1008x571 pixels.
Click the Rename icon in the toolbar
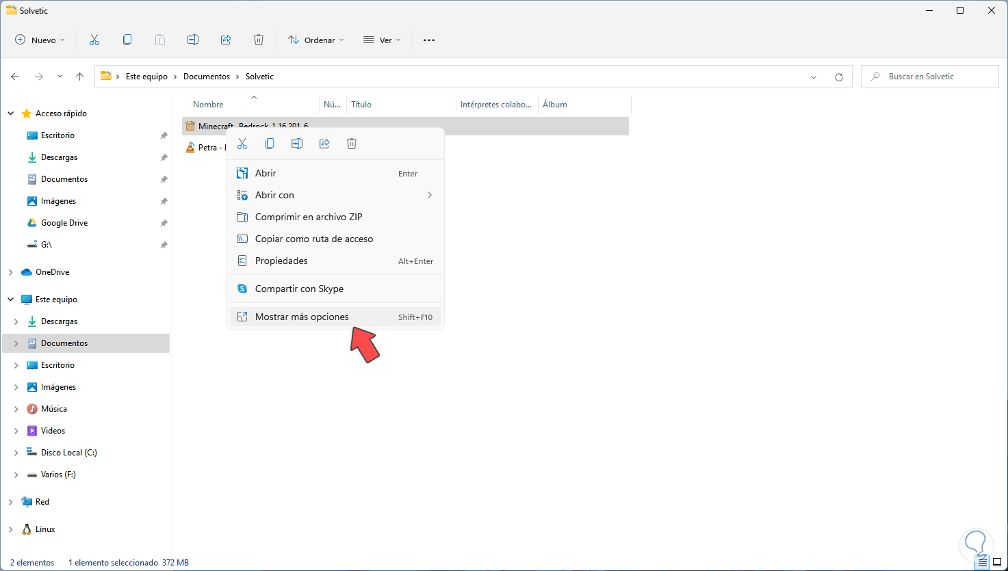point(193,40)
